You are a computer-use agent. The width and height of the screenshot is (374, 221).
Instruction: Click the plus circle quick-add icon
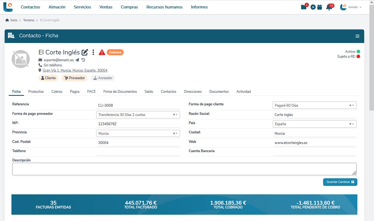click(x=313, y=7)
